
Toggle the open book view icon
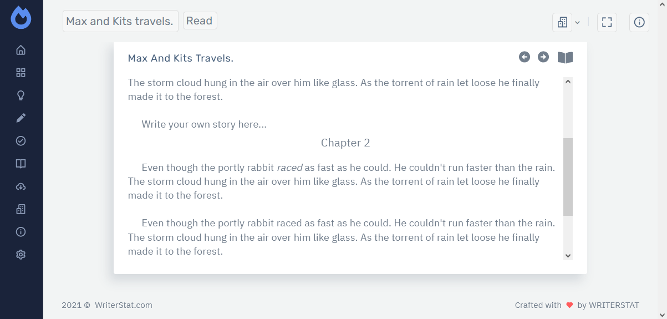click(565, 58)
